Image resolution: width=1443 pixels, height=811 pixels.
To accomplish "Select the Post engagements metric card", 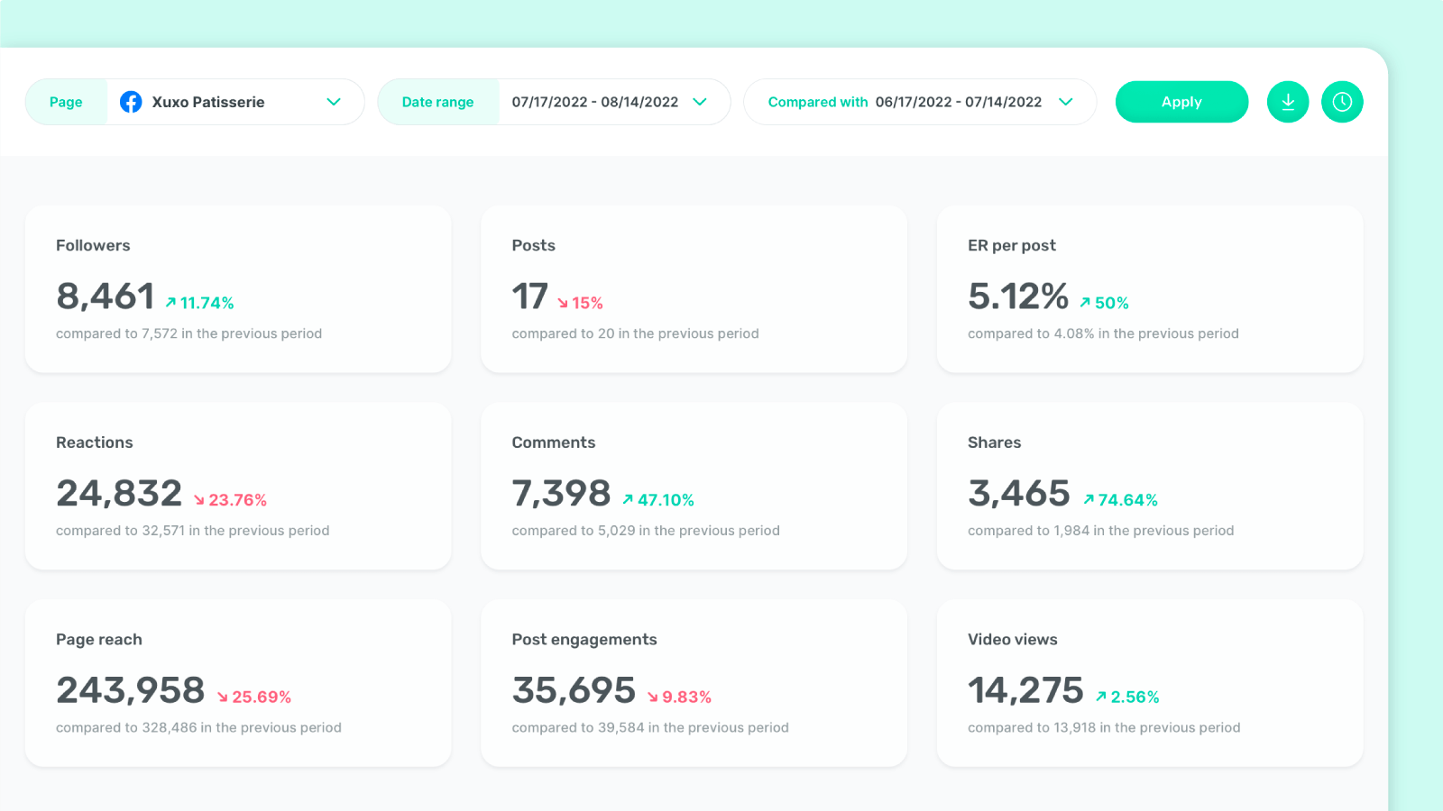I will coord(694,683).
